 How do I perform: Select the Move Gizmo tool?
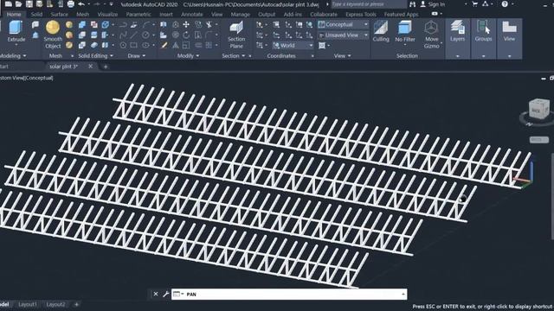[x=431, y=35]
